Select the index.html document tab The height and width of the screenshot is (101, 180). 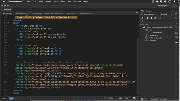(7, 10)
